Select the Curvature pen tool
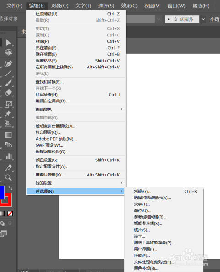The width and height of the screenshot is (220, 272). [x=8, y=64]
